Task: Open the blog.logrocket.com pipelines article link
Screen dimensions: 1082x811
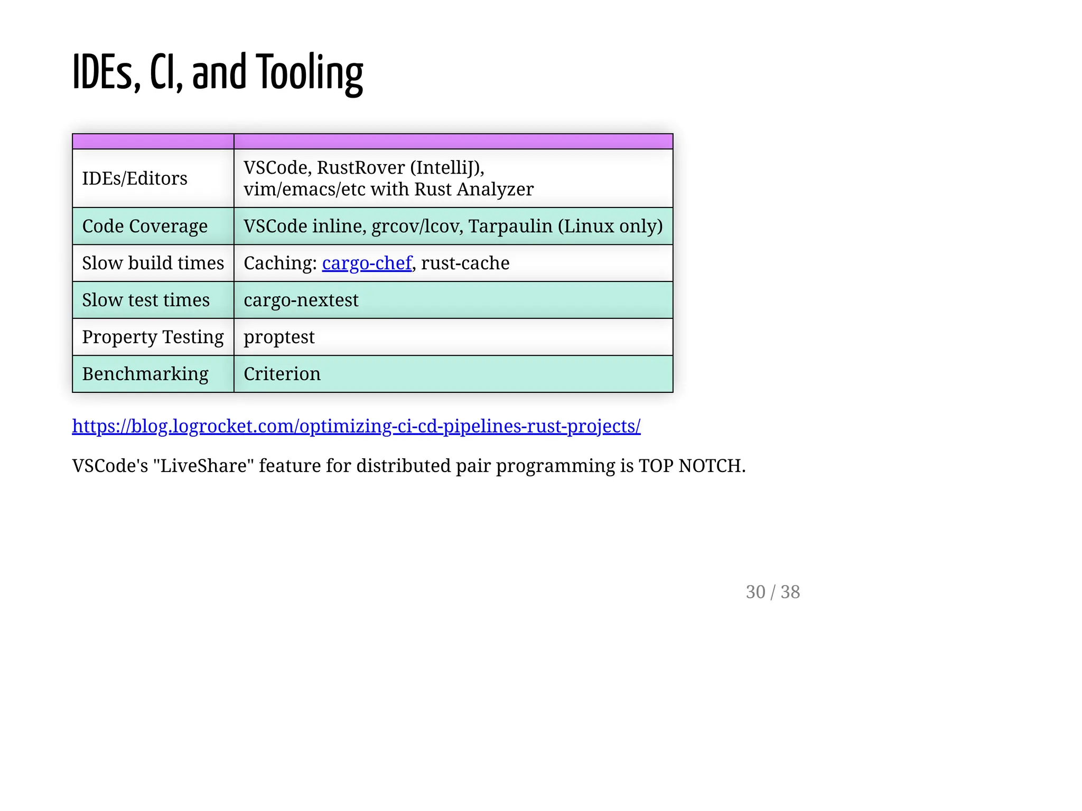Action: pos(356,426)
